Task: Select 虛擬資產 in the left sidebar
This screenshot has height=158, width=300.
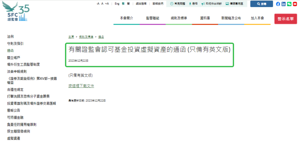Action: [x=14, y=138]
